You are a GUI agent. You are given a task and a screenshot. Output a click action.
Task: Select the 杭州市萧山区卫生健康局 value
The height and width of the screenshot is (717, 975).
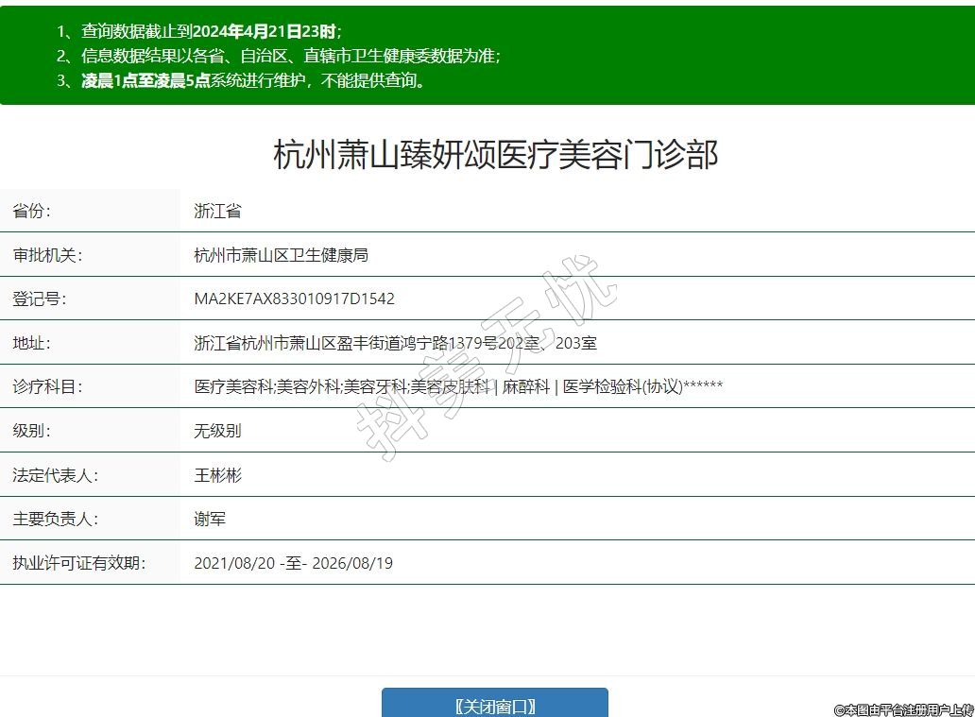coord(281,255)
